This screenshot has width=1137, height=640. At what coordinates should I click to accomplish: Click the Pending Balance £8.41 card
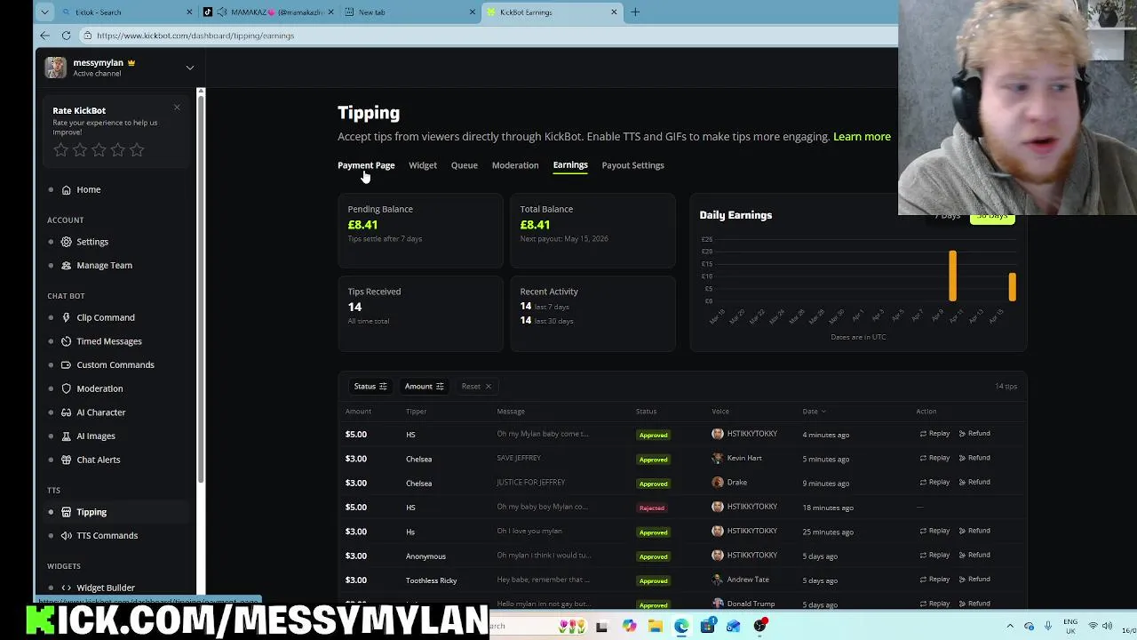coord(420,230)
